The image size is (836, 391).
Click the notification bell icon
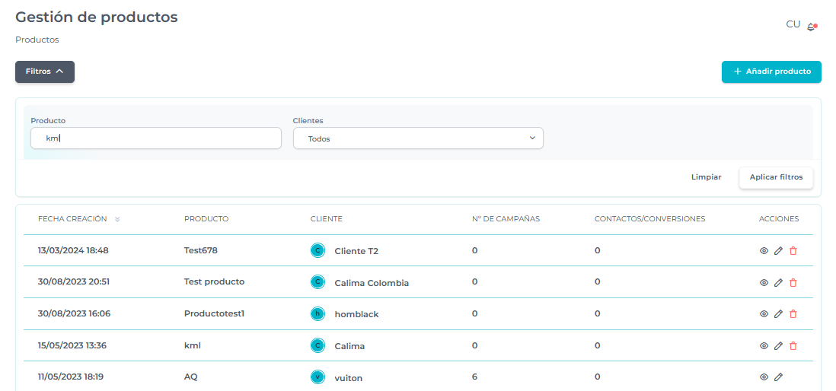812,27
